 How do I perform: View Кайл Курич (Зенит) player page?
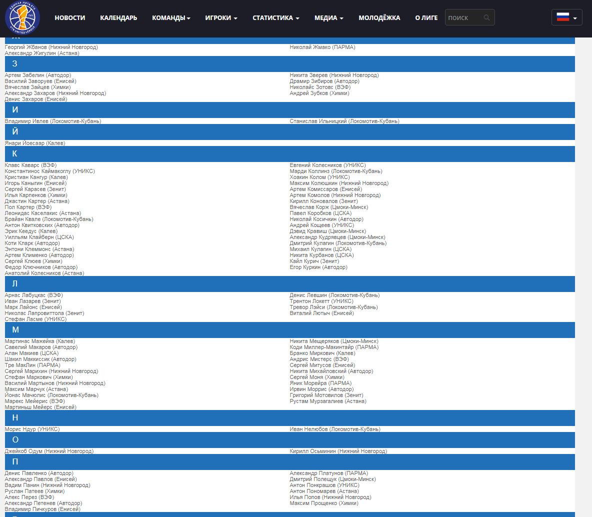tap(314, 261)
